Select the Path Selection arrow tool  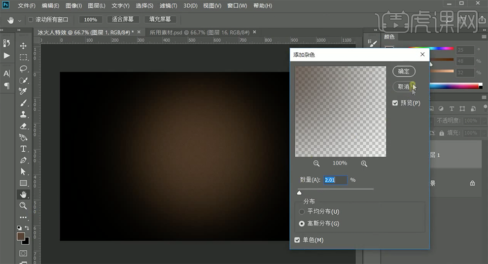point(23,171)
